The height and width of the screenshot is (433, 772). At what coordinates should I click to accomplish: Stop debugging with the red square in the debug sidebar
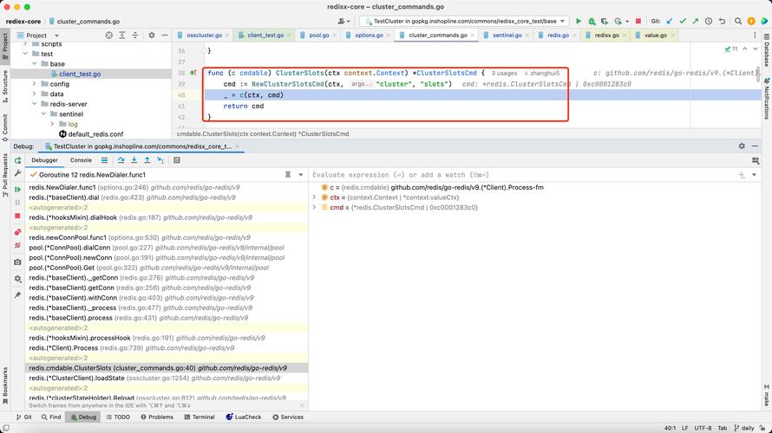pyautogui.click(x=17, y=216)
